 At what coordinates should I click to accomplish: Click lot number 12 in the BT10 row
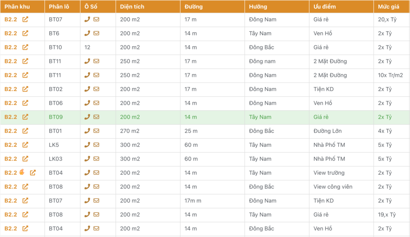click(87, 47)
